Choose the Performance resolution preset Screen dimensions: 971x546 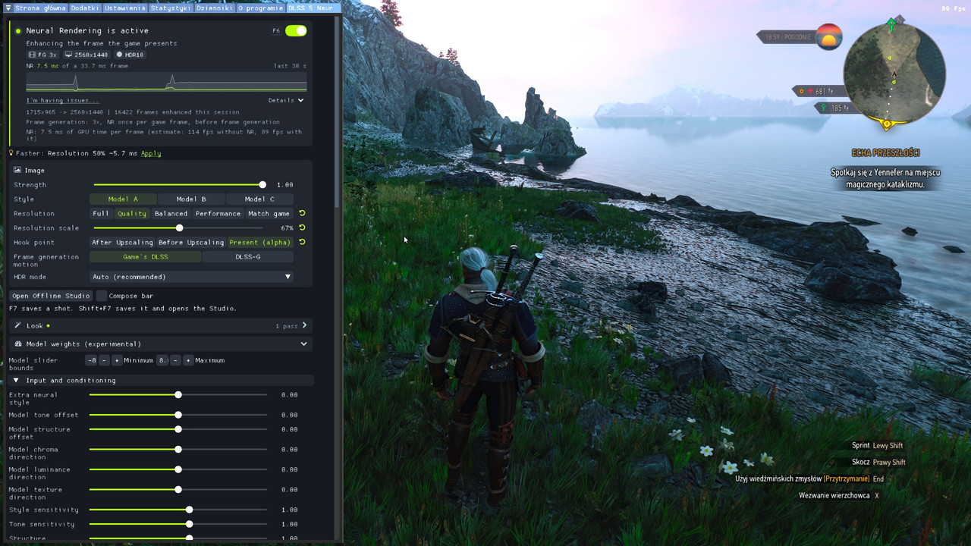pyautogui.click(x=218, y=213)
